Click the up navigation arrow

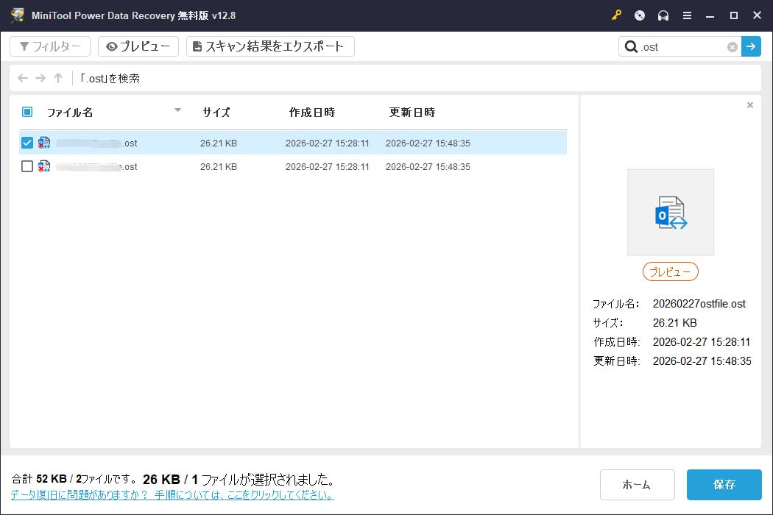[x=58, y=77]
